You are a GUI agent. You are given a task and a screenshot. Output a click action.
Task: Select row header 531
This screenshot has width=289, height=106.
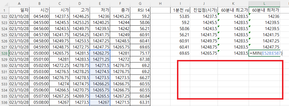tap(4, 71)
